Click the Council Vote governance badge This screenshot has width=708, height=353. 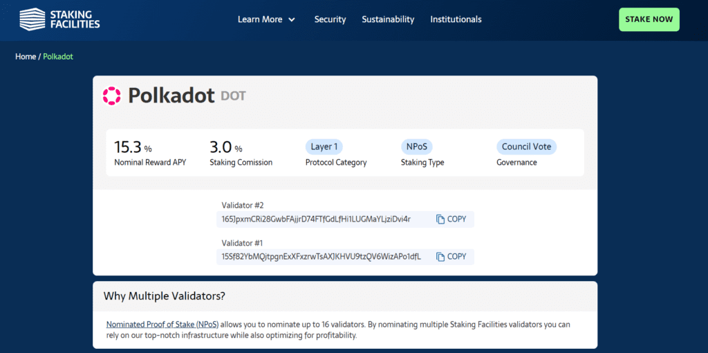click(x=526, y=147)
